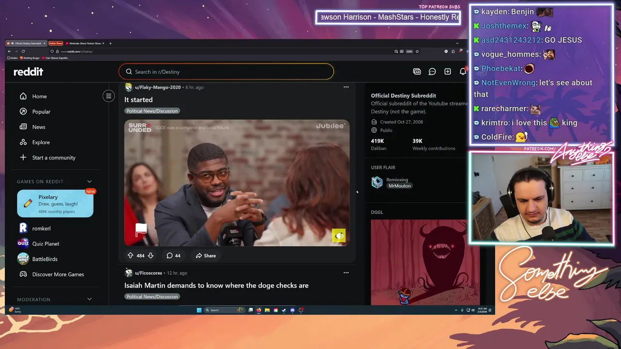Viewport: 621px width, 349px height.
Task: Switch to the Ballsin News browser tab
Action: click(x=56, y=43)
